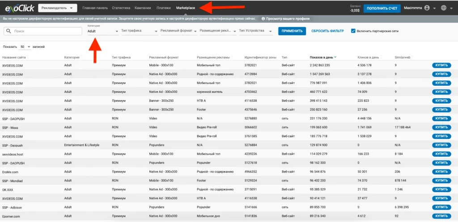458x222 pixels.
Task: Buy the SSP - Adbison Popunder placement
Action: 441,207
